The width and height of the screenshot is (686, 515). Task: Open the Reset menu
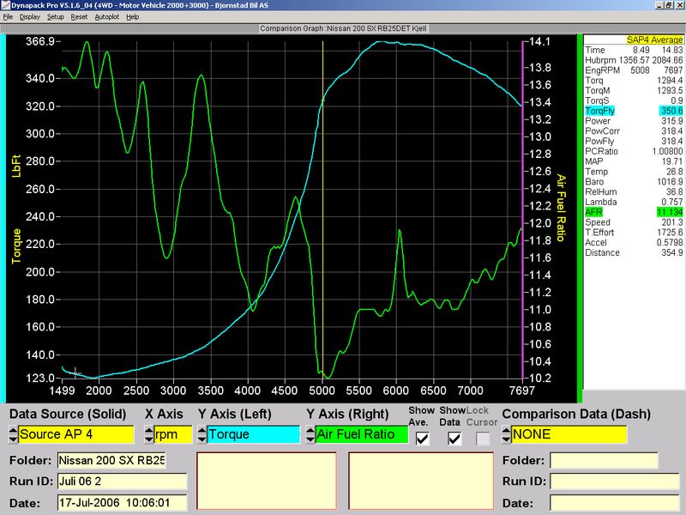coord(79,17)
